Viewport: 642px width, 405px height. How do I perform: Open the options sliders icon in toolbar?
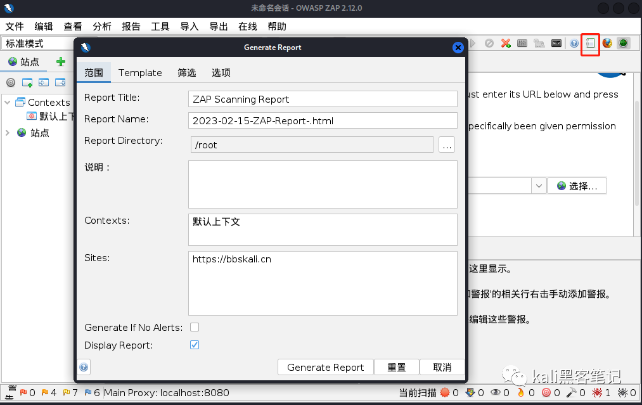(522, 43)
